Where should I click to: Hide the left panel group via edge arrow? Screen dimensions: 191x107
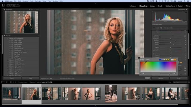(1, 44)
